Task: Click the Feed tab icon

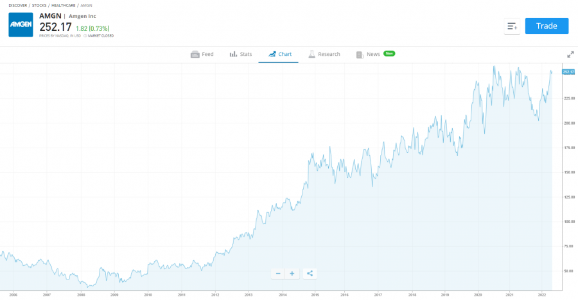Action: (x=195, y=54)
